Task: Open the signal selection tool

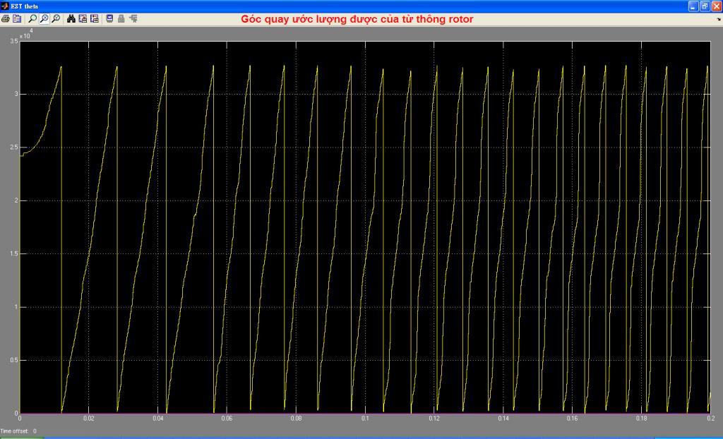Action: (x=133, y=19)
